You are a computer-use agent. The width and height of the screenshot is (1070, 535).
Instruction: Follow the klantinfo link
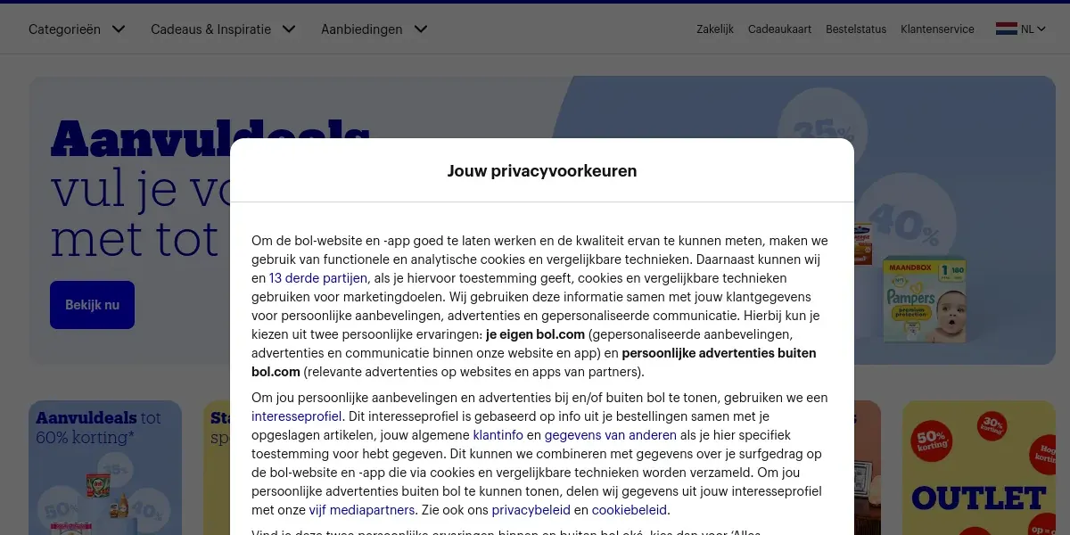coord(498,435)
